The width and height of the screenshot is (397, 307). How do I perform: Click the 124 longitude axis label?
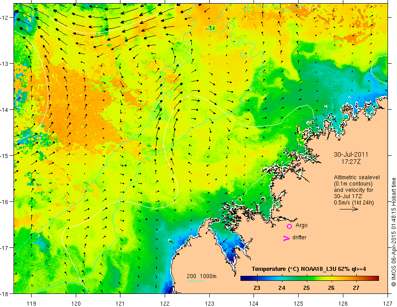point(254,304)
